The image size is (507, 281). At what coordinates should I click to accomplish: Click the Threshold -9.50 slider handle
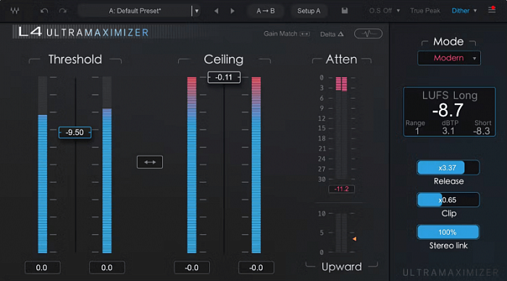(75, 133)
